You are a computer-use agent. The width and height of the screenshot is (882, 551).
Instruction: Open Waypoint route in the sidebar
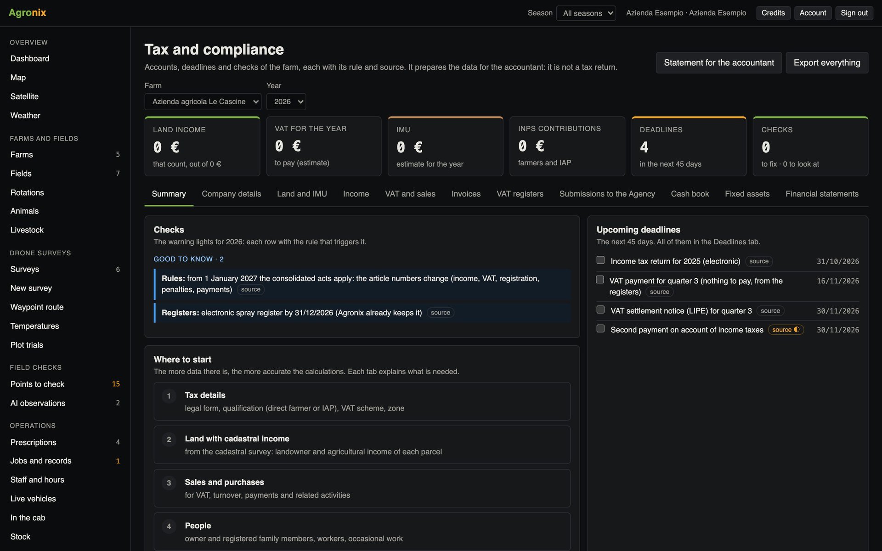pos(37,307)
